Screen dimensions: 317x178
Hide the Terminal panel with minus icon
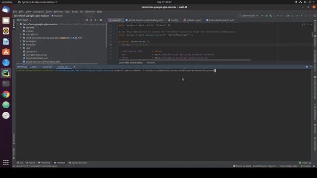pyautogui.click(x=311, y=67)
